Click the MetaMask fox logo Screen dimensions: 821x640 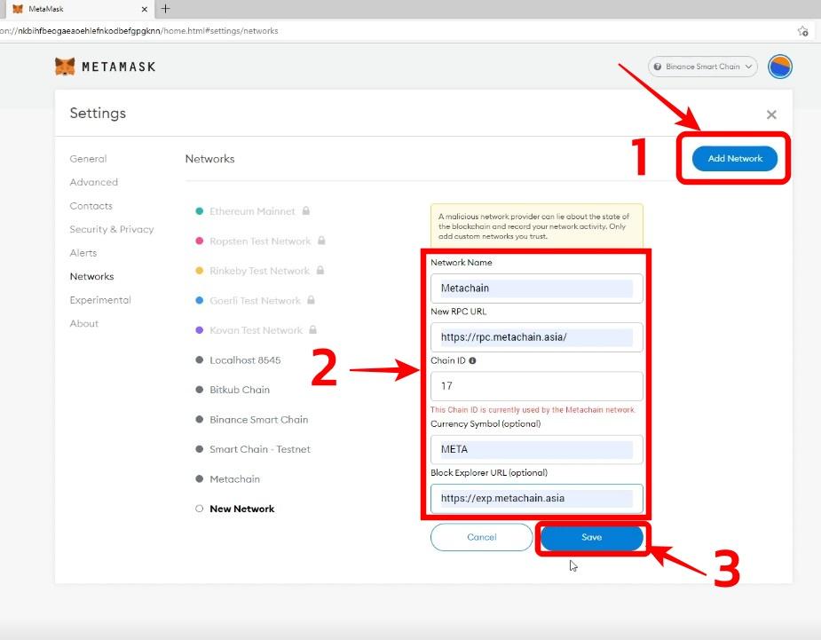point(65,67)
